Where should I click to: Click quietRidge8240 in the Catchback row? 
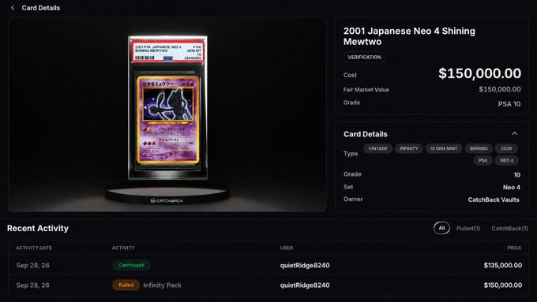pos(305,266)
